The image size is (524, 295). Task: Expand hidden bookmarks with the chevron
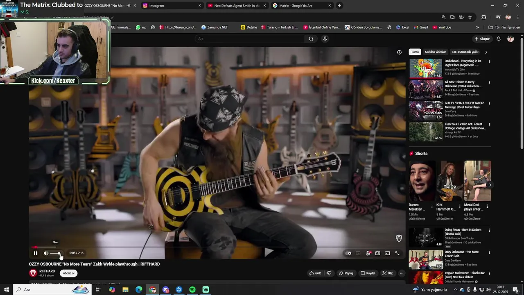[477, 27]
